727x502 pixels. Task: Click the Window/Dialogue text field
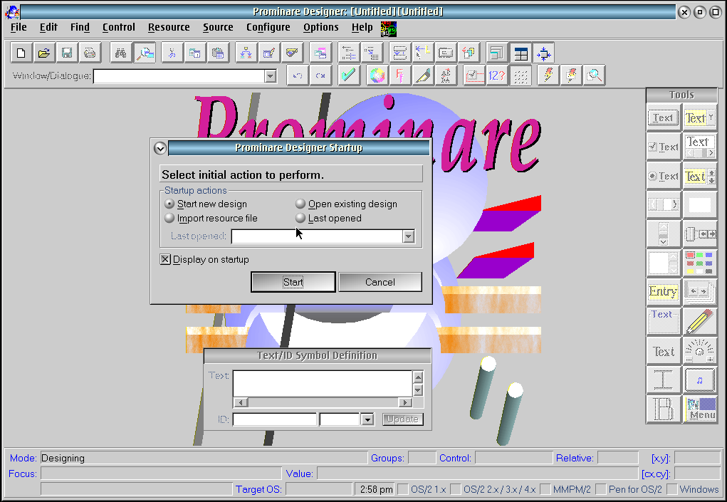[x=179, y=76]
